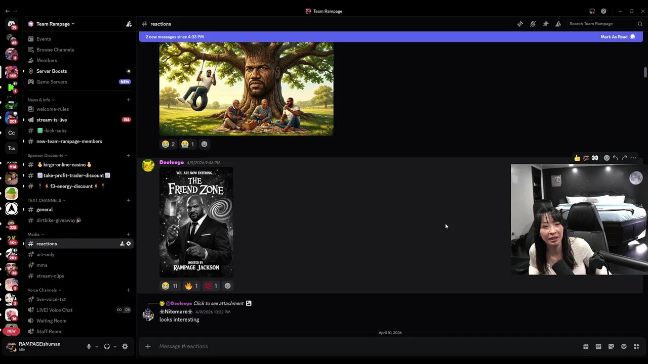The height and width of the screenshot is (364, 648).
Task: Open User Settings gear
Action: pos(125,346)
